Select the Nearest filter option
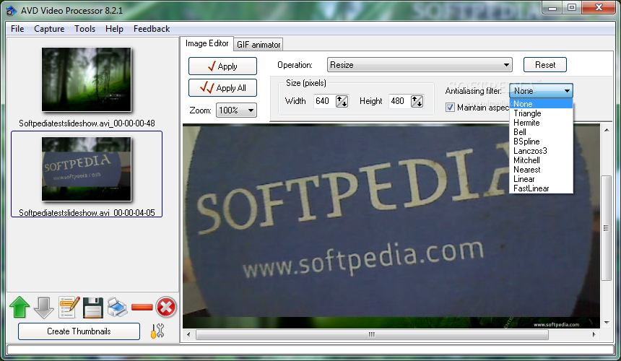 tap(541, 170)
